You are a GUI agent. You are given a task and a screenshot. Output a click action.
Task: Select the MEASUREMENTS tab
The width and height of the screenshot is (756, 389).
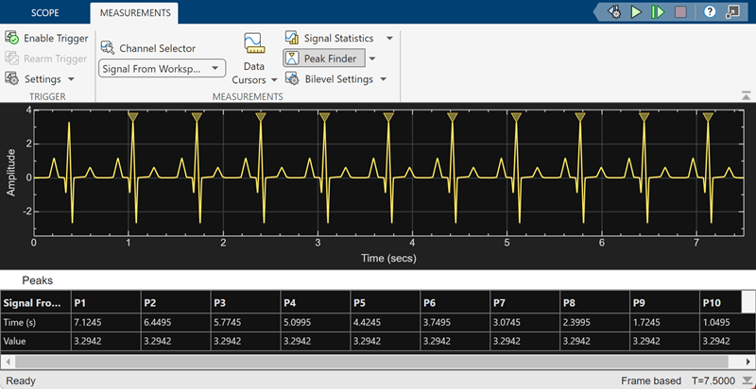[133, 13]
